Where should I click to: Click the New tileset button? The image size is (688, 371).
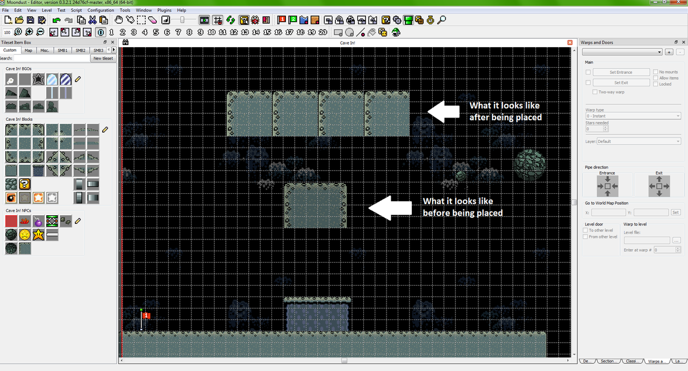pyautogui.click(x=103, y=58)
